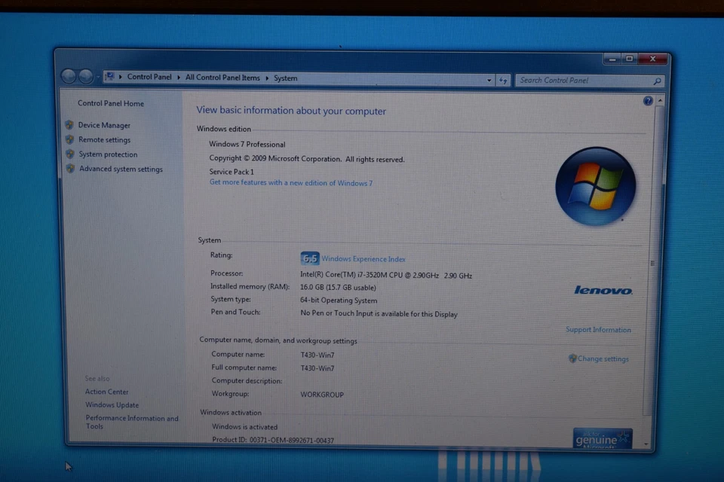The width and height of the screenshot is (724, 482).
Task: Select All Control Panel Items breadcrumb entry
Action: (222, 78)
